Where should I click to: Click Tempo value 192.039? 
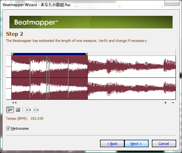tap(37, 118)
